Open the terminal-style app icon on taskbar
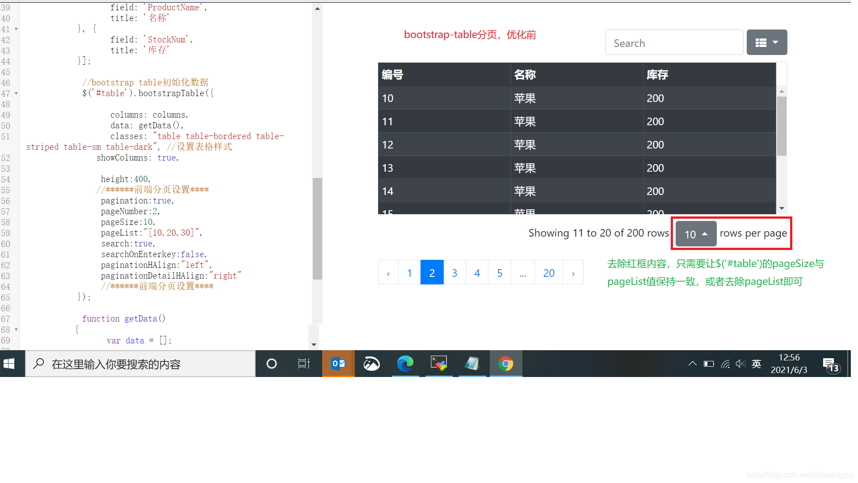The height and width of the screenshot is (483, 858). tap(439, 364)
